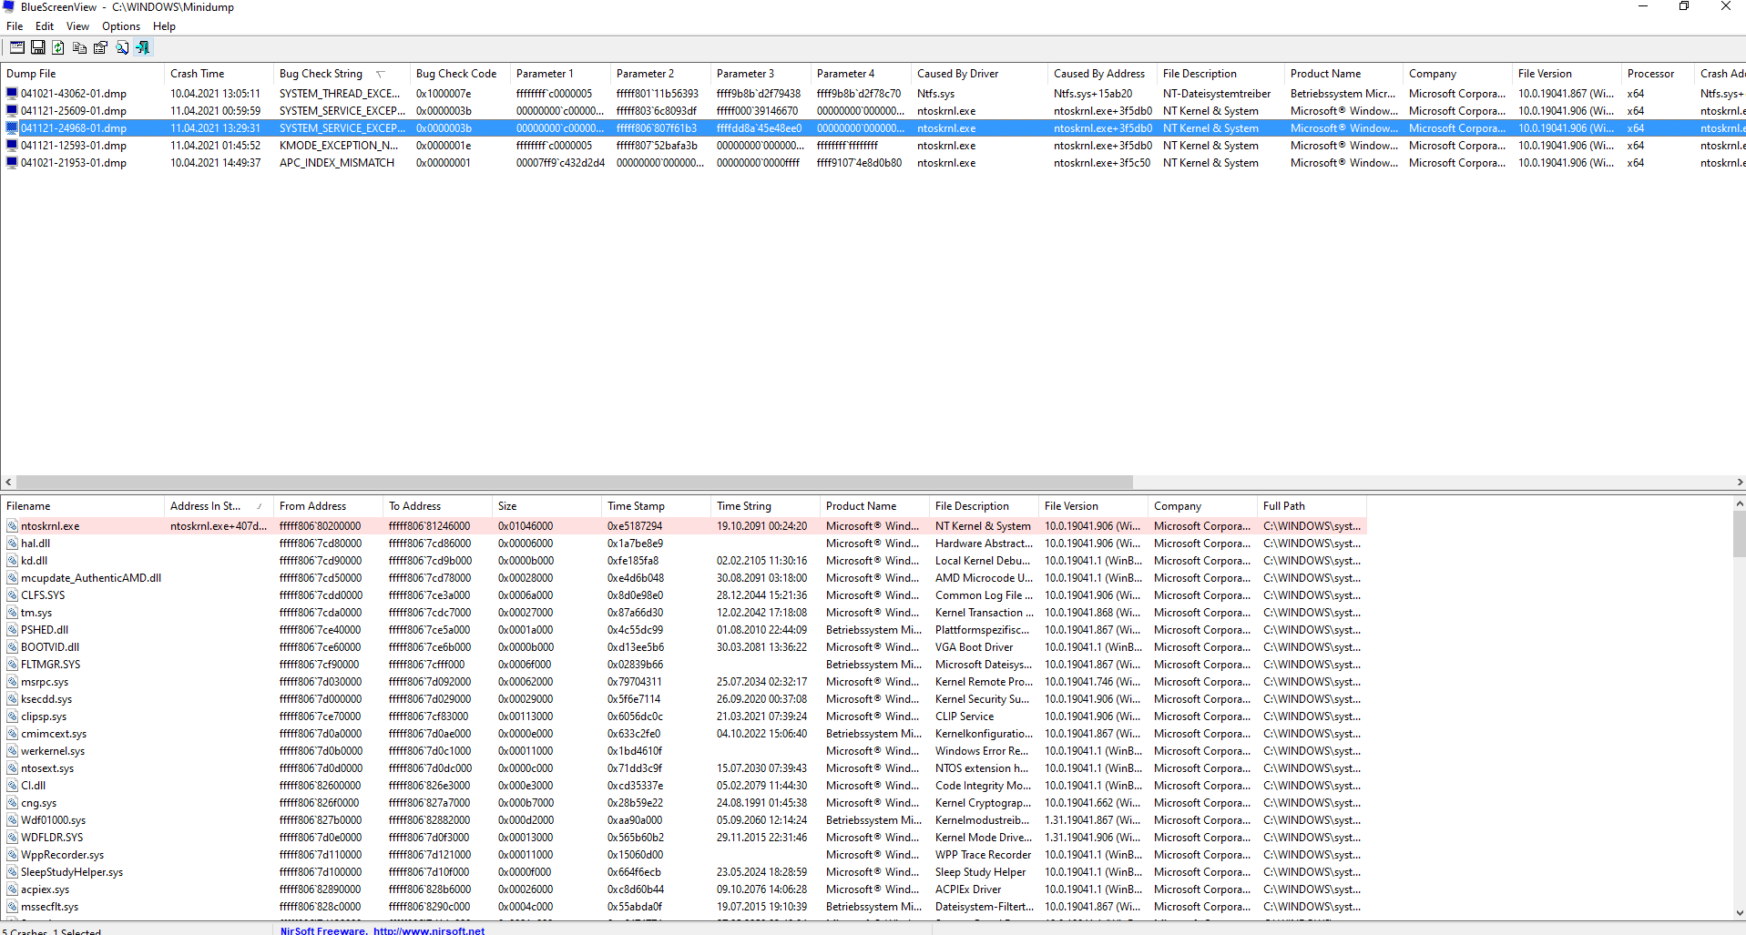This screenshot has width=1746, height=935.
Task: Open the Edit menu
Action: click(x=45, y=26)
